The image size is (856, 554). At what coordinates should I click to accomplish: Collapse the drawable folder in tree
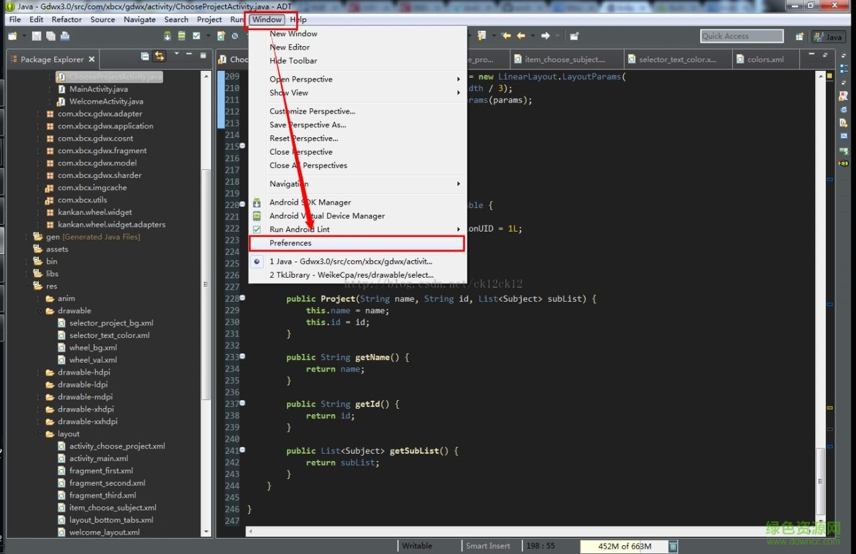[x=39, y=311]
